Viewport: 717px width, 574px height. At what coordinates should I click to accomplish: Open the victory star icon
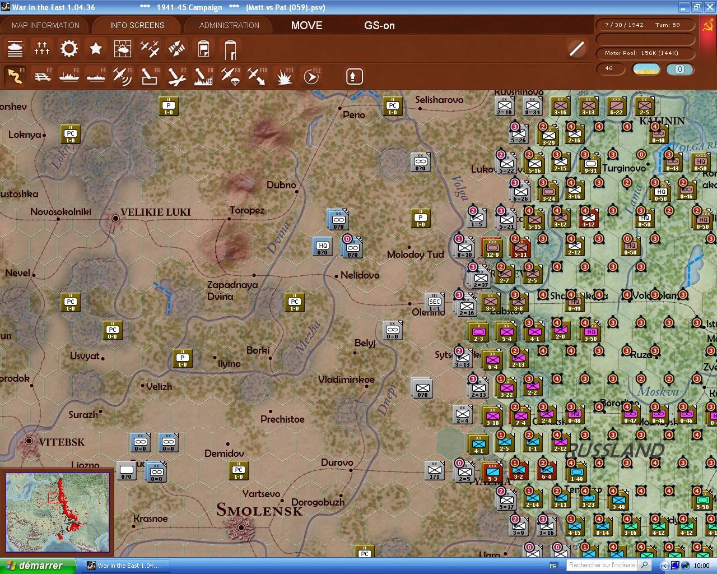[x=96, y=49]
